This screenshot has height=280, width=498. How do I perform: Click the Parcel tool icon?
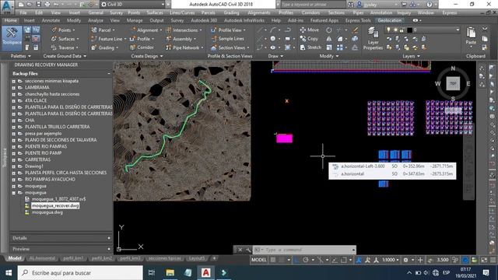point(94,30)
